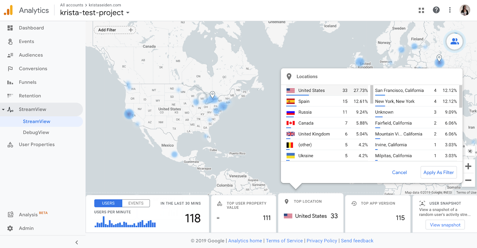Open the help question mark icon
477x248 pixels.
coord(436,10)
